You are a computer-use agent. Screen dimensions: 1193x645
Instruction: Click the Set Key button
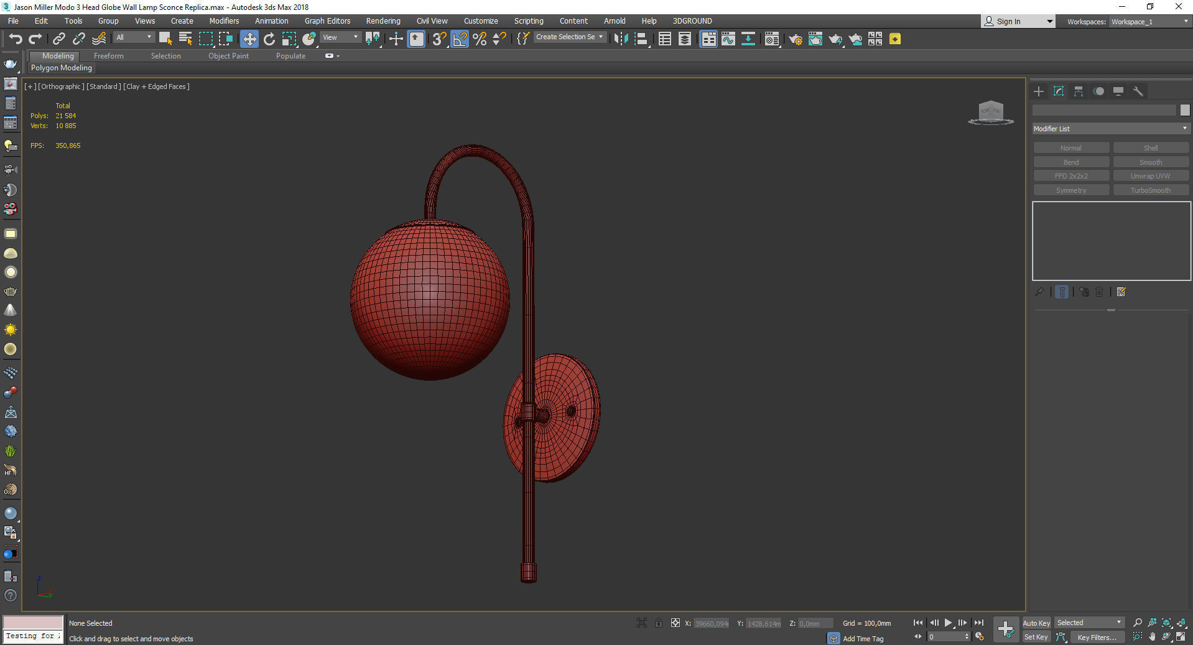[x=1036, y=637]
